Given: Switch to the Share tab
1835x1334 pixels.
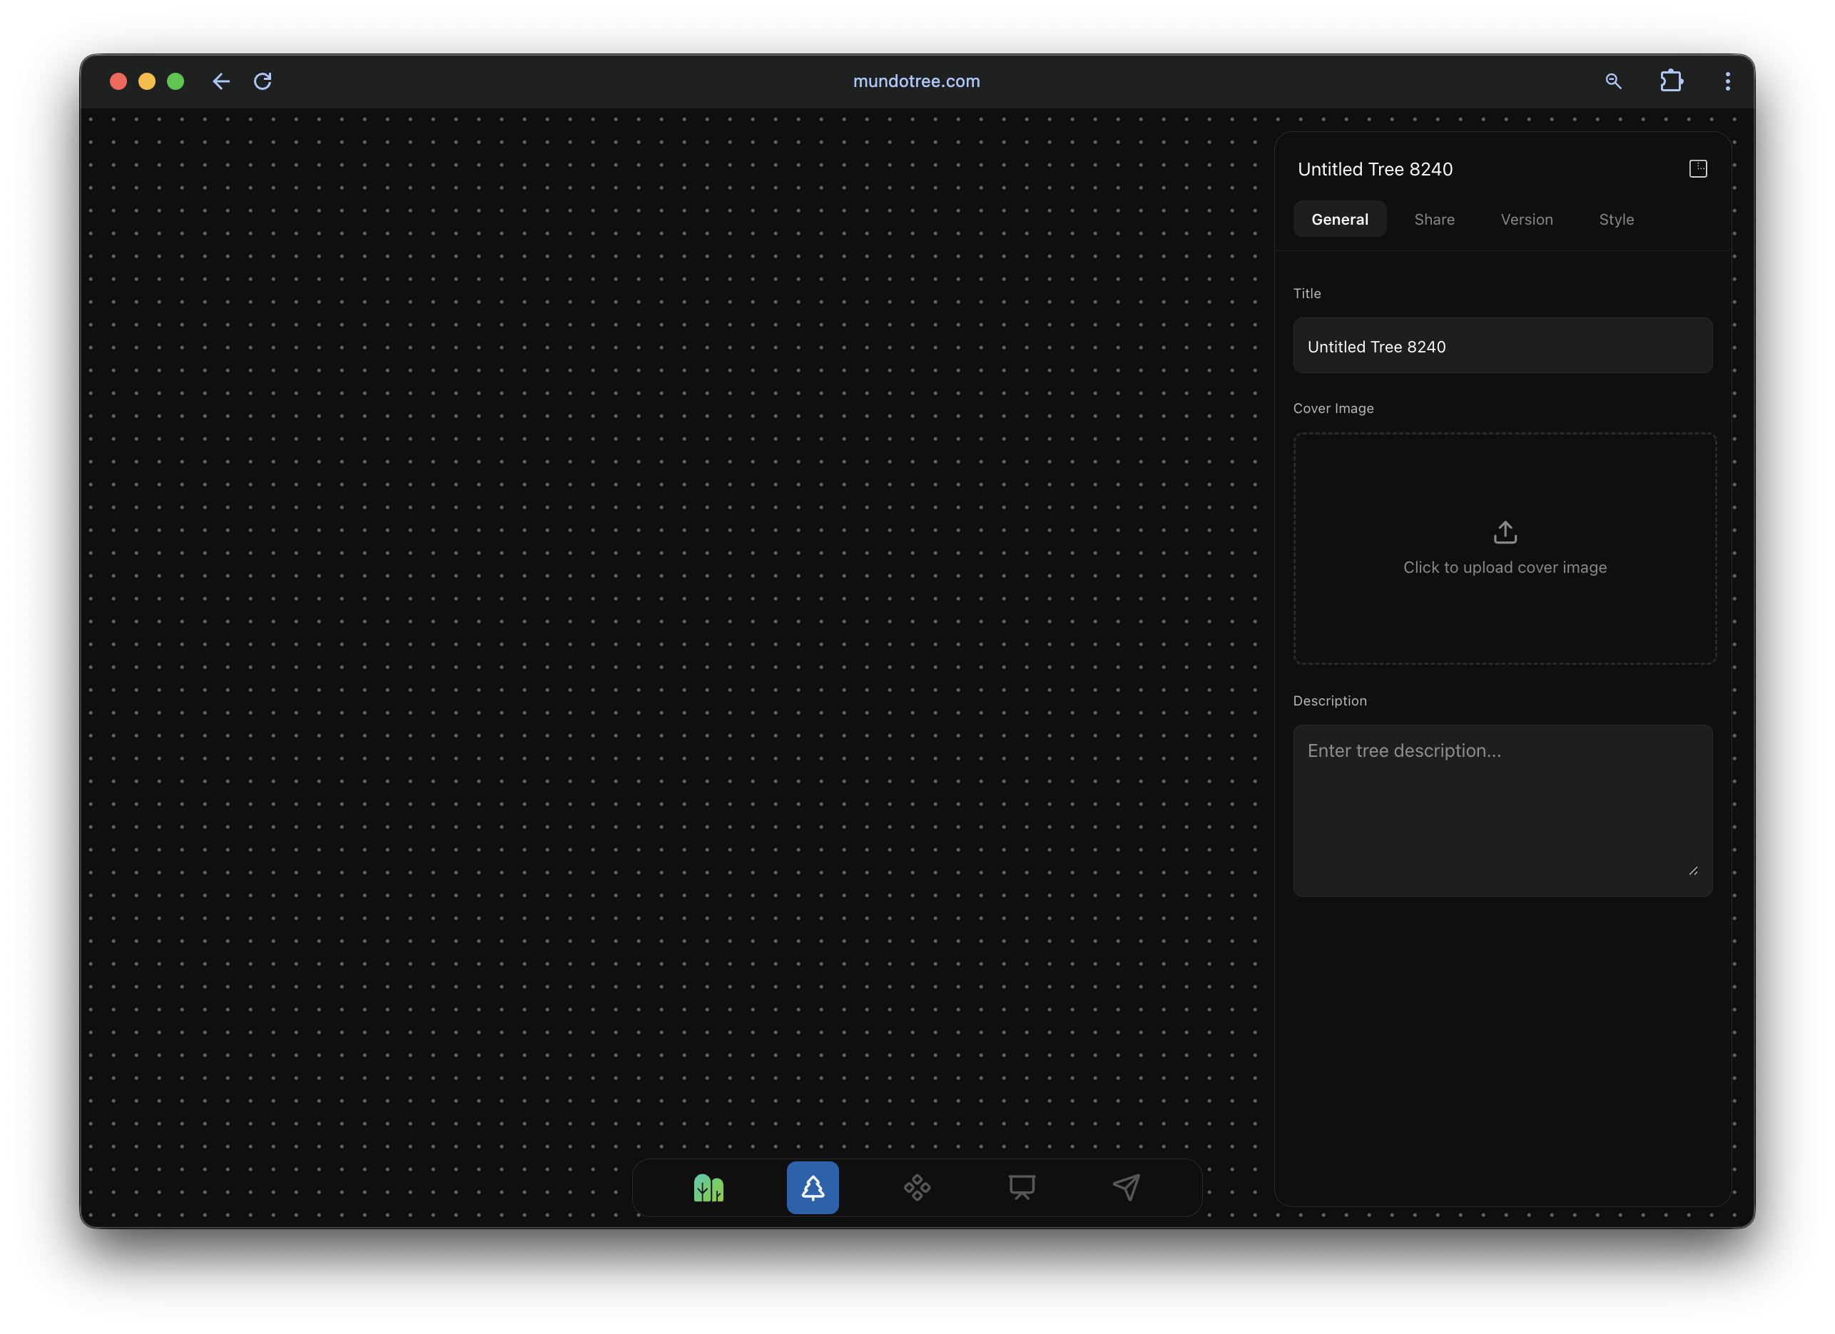Looking at the screenshot, I should [x=1434, y=219].
